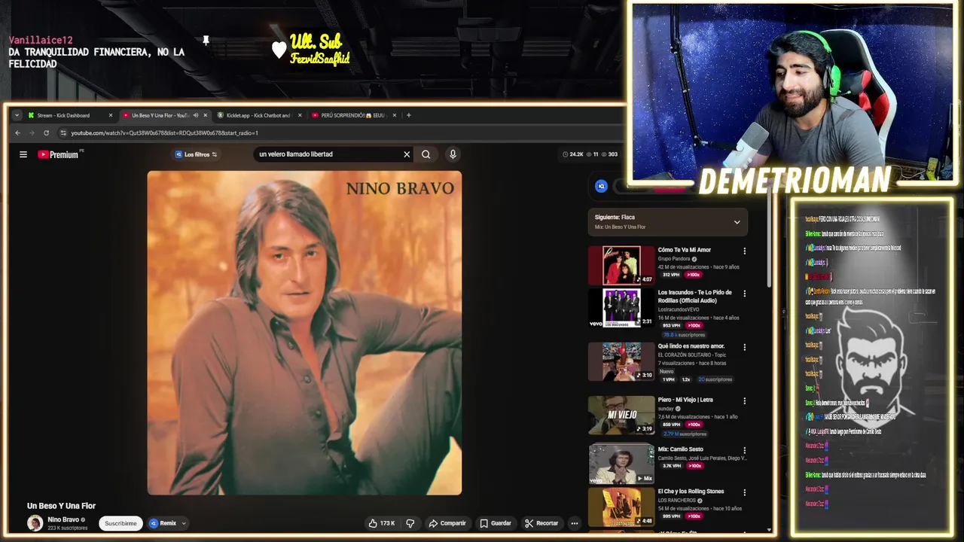Click the '24.2K' stats counter in the header
The height and width of the screenshot is (542, 964).
tap(573, 154)
